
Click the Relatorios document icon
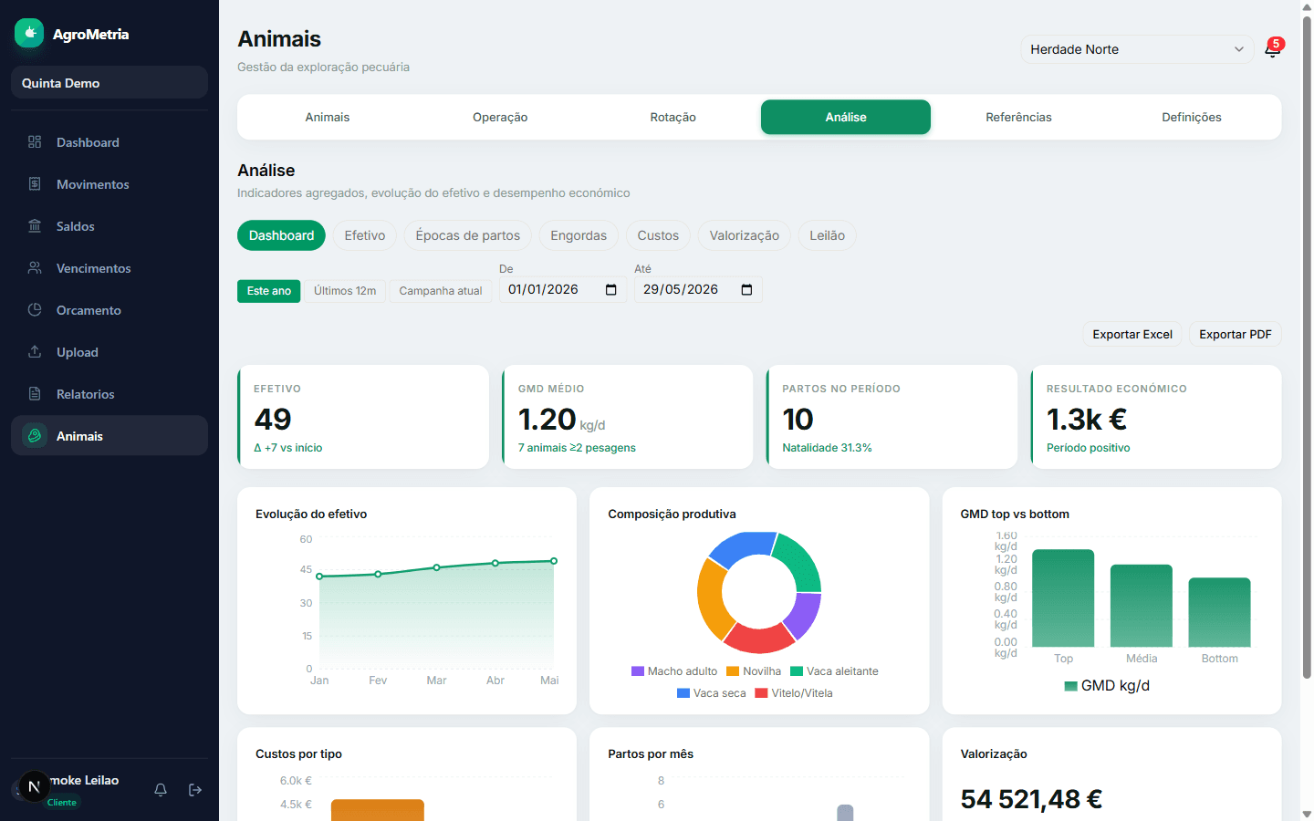coord(35,393)
